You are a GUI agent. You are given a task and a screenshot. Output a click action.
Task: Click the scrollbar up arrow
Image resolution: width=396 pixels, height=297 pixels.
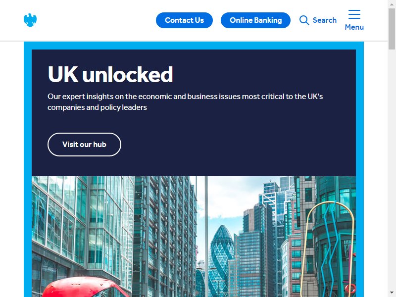pos(392,3)
